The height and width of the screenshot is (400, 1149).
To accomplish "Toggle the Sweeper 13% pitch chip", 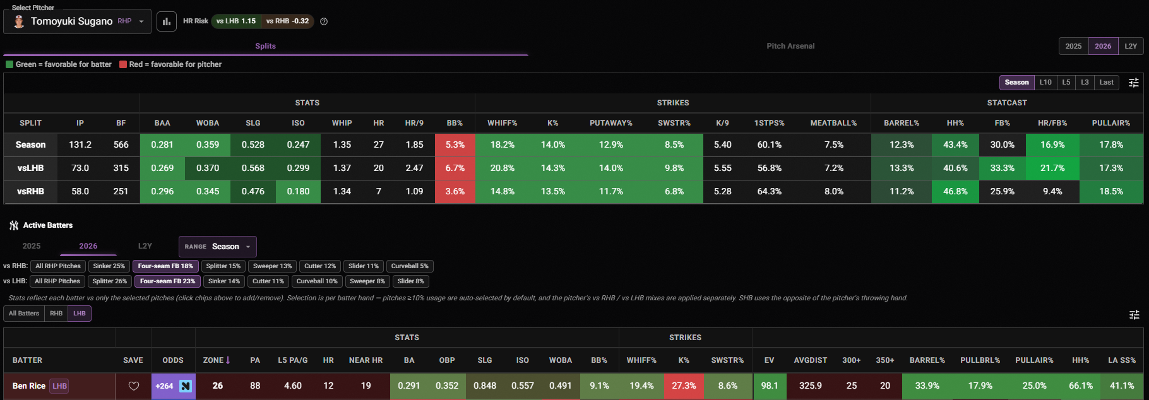I will tap(272, 266).
